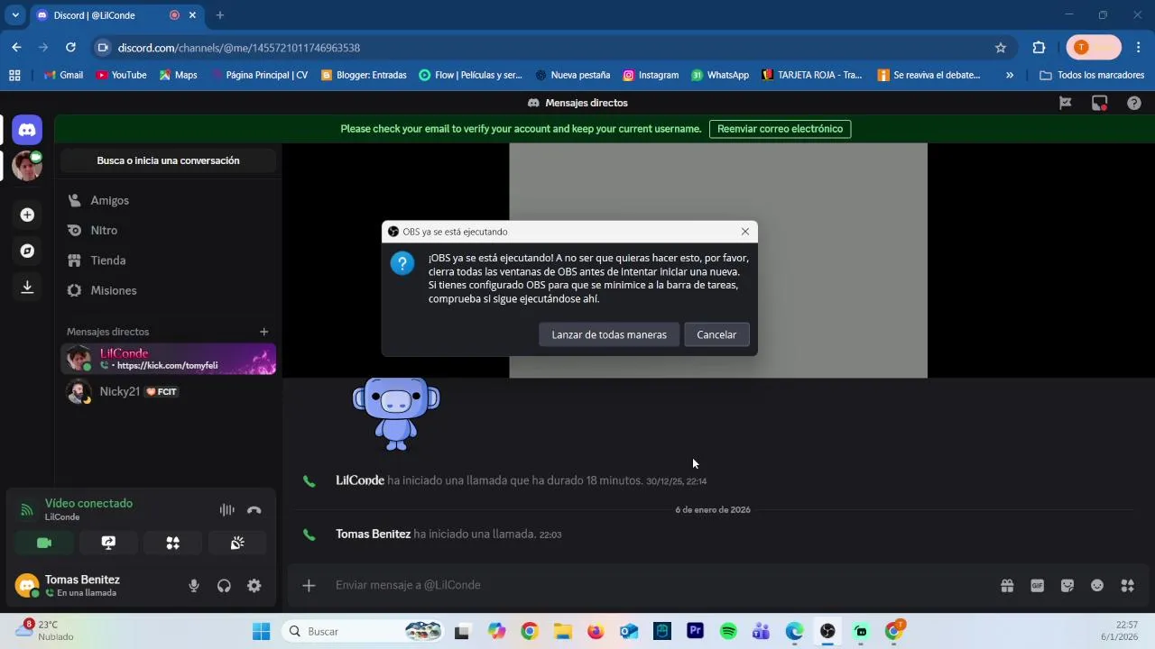This screenshot has width=1155, height=649.
Task: Click the message input field for LilConde
Action: click(659, 585)
